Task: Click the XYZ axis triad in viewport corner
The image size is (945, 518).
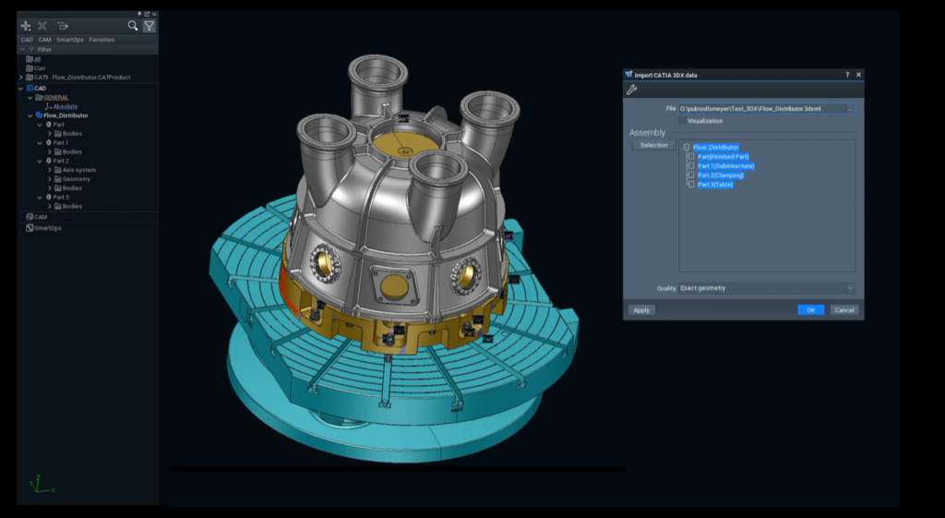Action: point(41,484)
